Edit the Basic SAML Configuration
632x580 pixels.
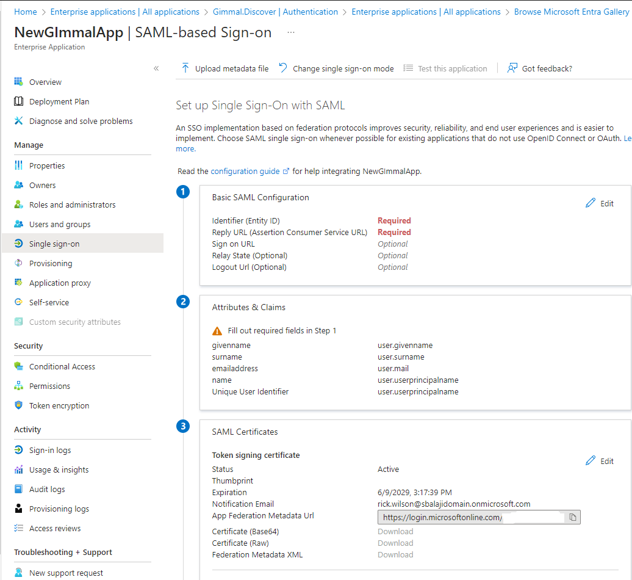coord(600,203)
